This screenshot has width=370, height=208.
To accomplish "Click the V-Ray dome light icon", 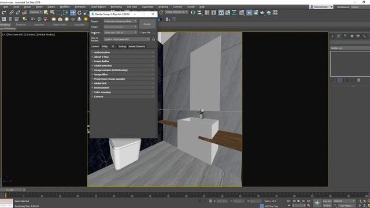I will coord(60,19).
